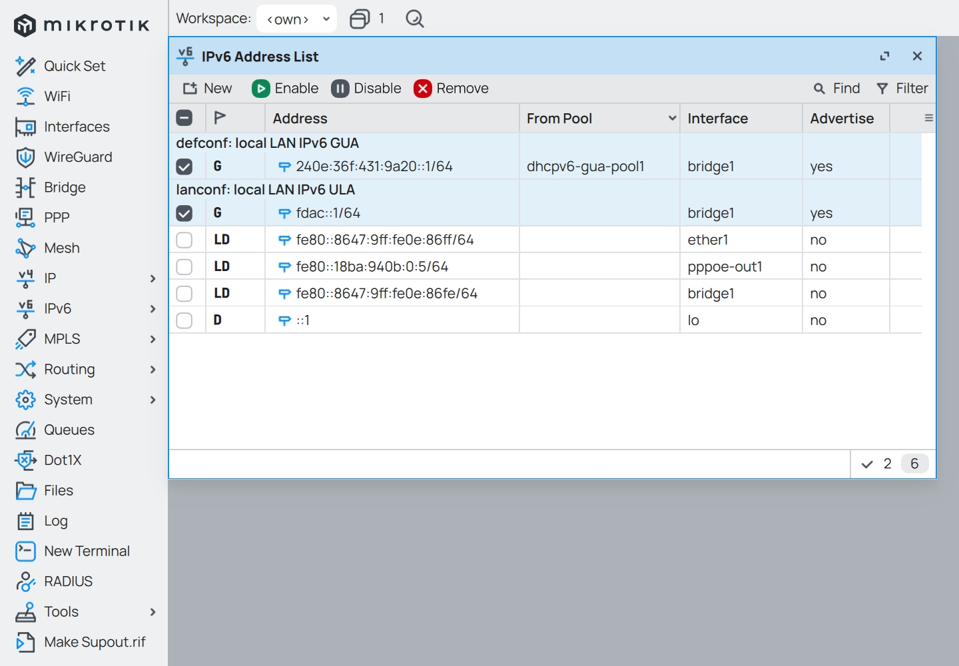The width and height of the screenshot is (959, 666).
Task: Maximize the IPv6 Address List window
Action: 884,56
